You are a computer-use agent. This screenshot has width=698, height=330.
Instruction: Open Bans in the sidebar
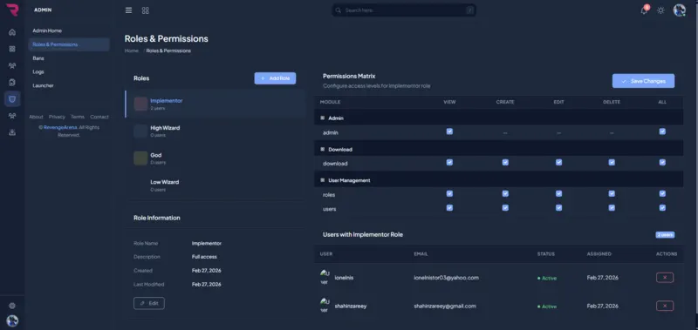click(69, 58)
